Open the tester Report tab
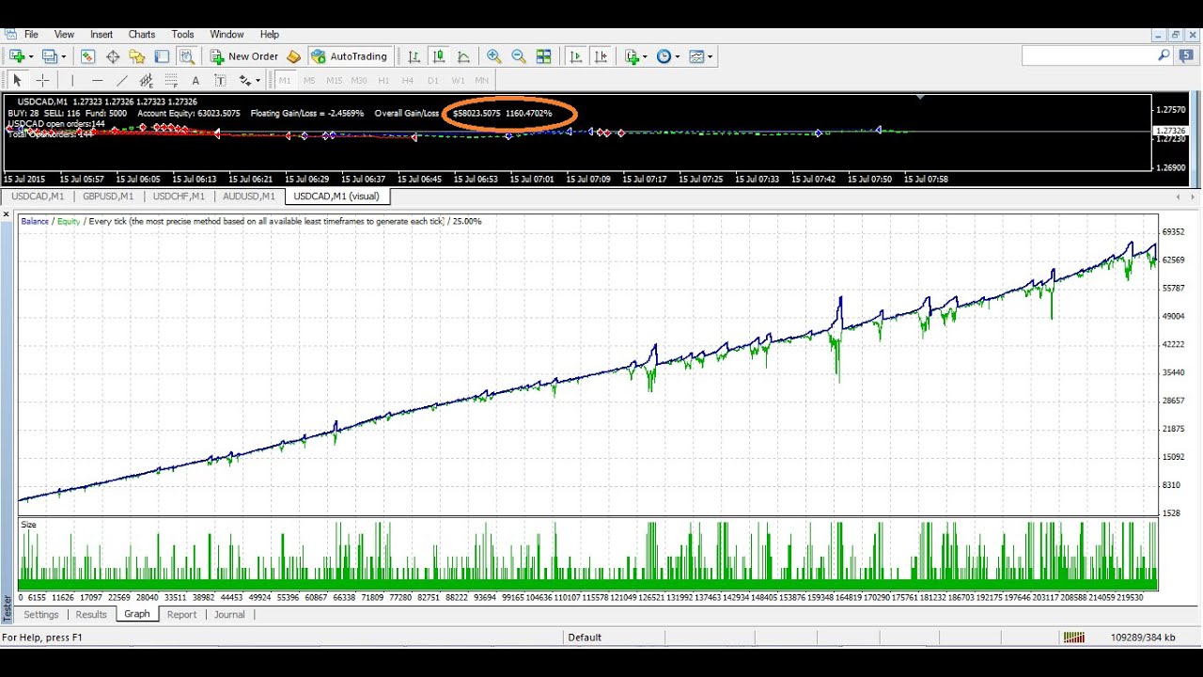This screenshot has height=677, width=1203. click(181, 614)
